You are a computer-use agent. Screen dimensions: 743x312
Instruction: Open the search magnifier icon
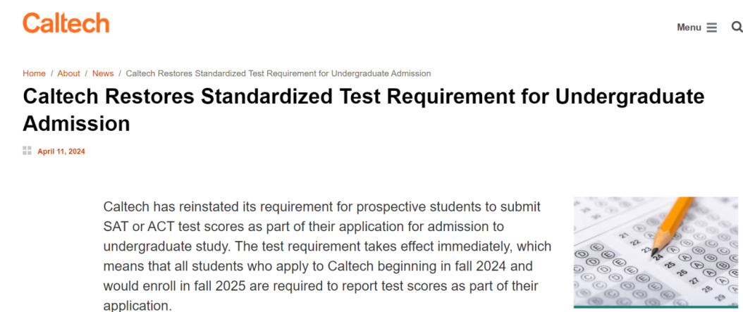point(737,27)
